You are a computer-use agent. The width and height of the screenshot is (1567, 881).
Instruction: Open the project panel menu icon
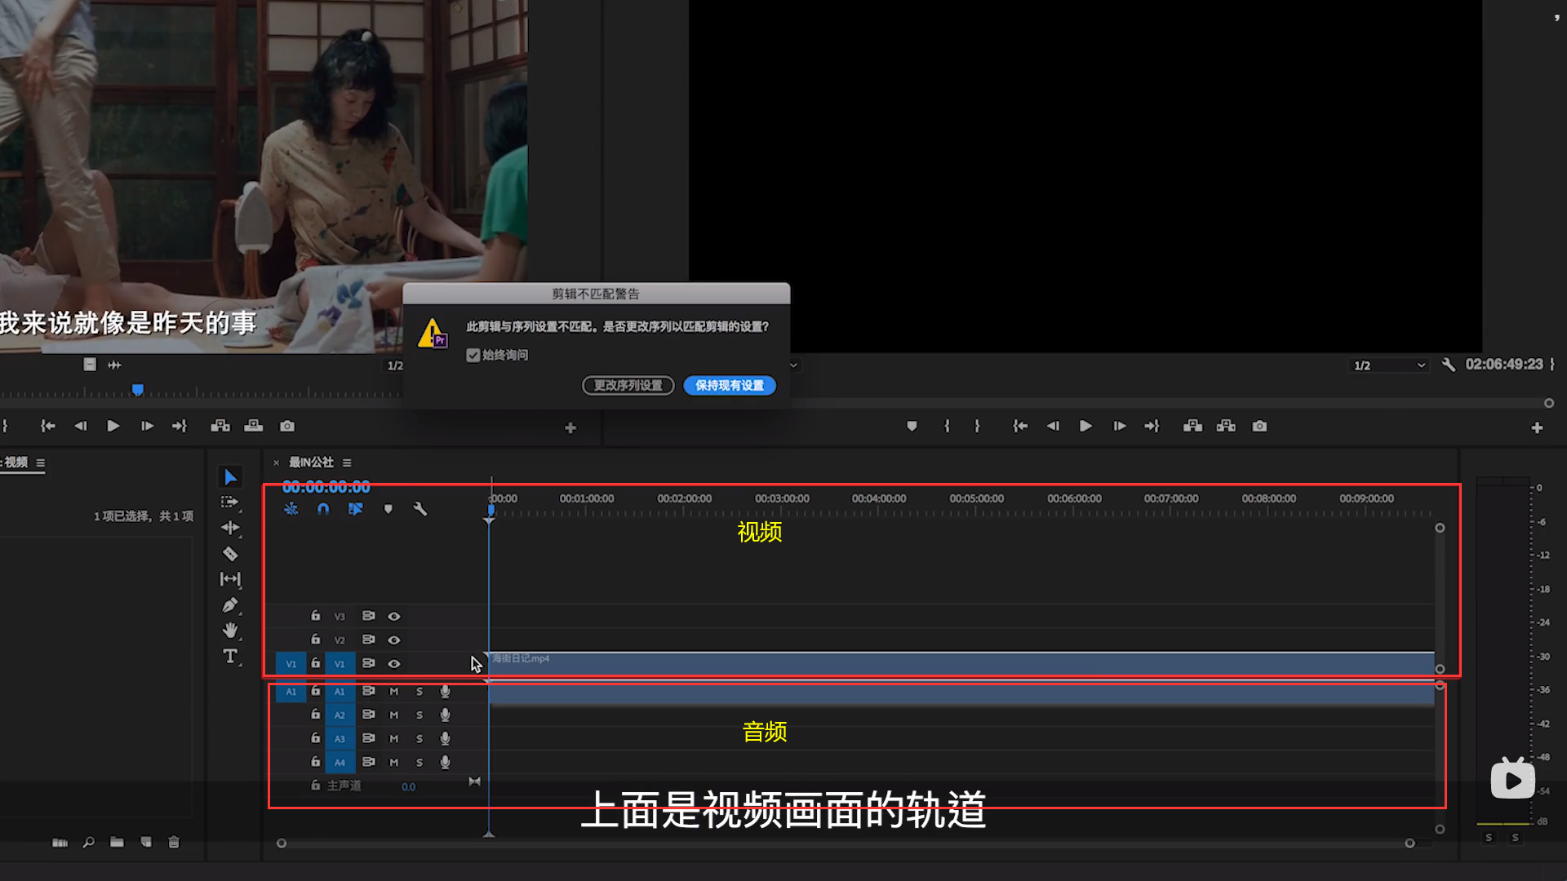tap(41, 463)
